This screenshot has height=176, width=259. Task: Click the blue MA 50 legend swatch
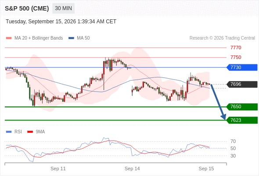[71, 38]
